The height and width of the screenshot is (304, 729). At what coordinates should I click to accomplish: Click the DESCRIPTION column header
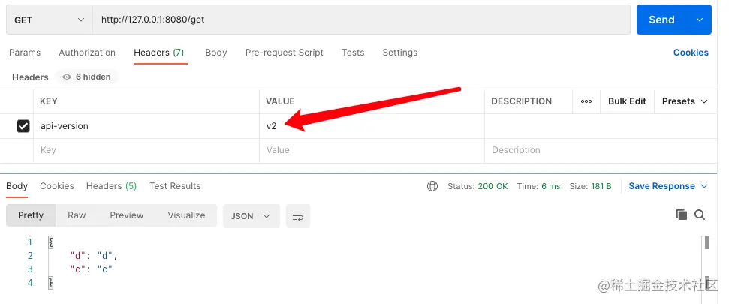(521, 101)
